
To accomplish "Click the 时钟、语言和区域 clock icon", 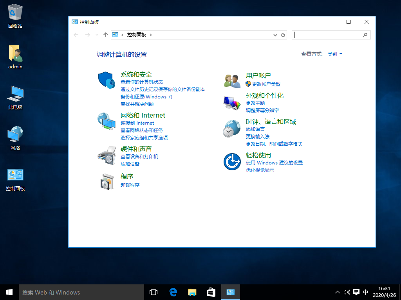I will pyautogui.click(x=231, y=128).
